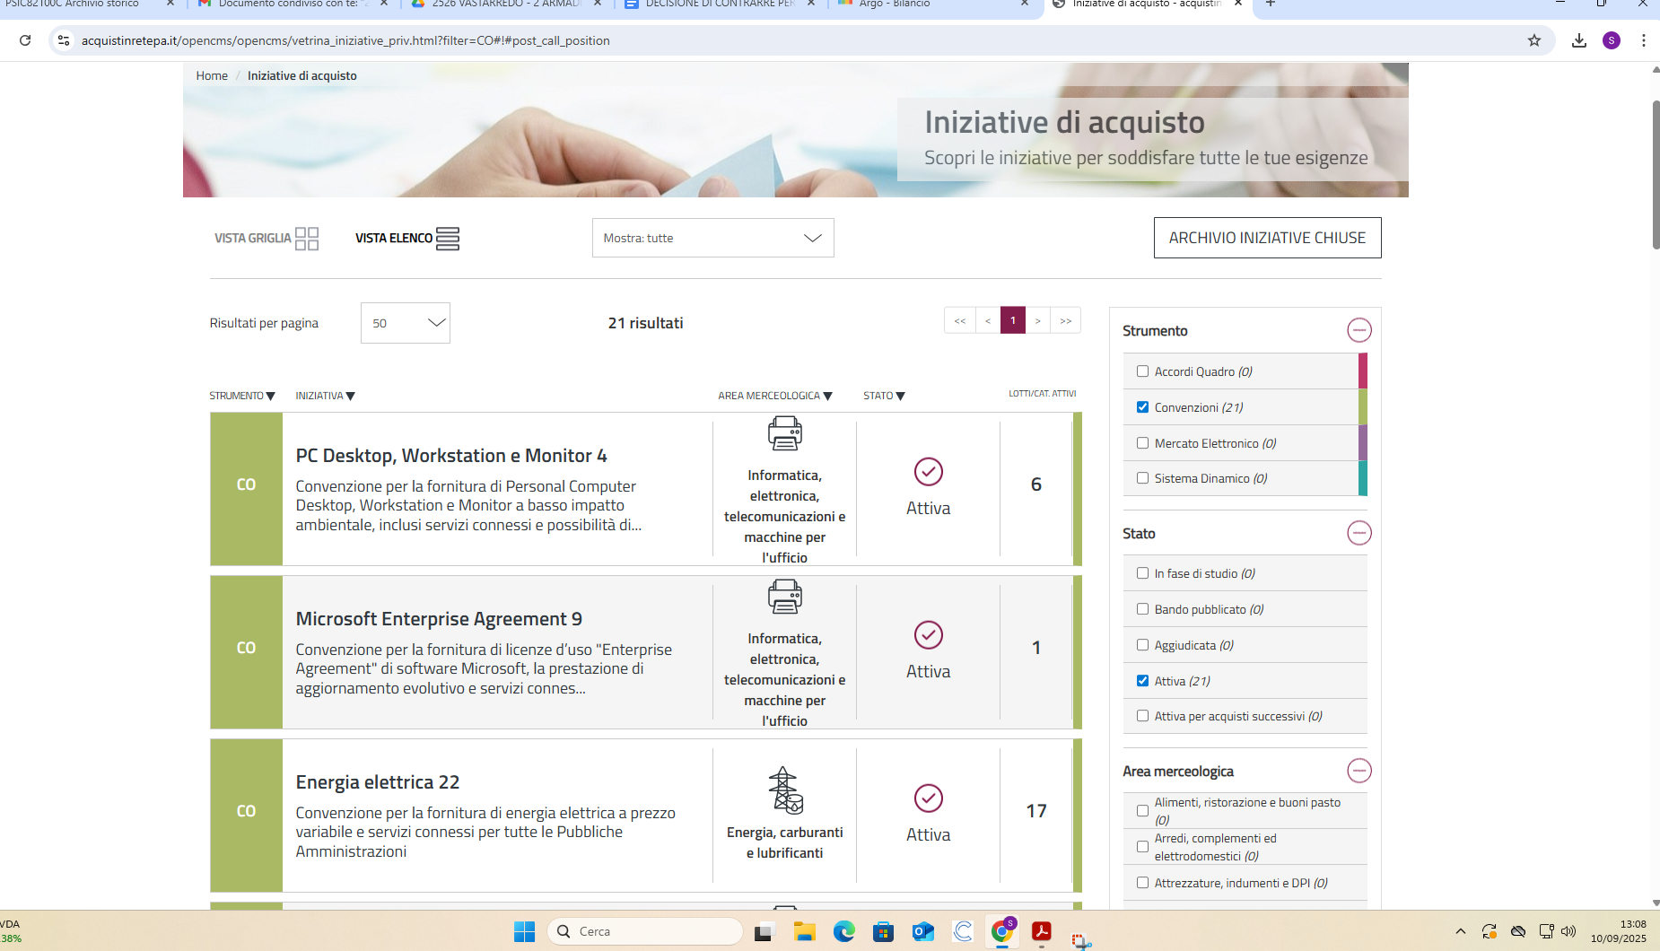
Task: Click Archivio Iniziative Chiuse button
Action: pyautogui.click(x=1267, y=238)
